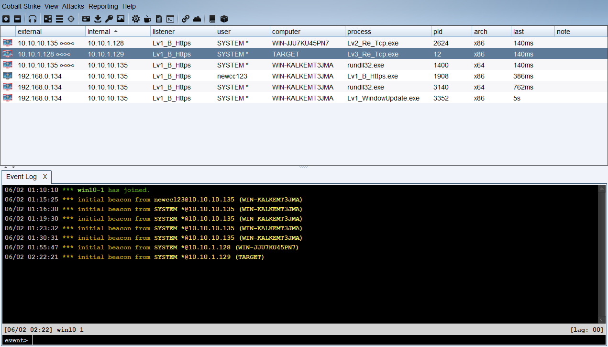Sort sessions by internal column header
608x347 pixels.
(118, 32)
